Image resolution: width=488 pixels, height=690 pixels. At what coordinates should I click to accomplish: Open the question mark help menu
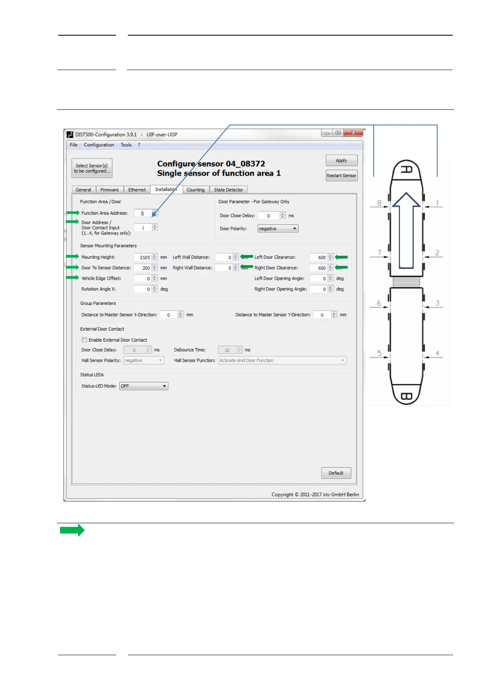tap(139, 145)
